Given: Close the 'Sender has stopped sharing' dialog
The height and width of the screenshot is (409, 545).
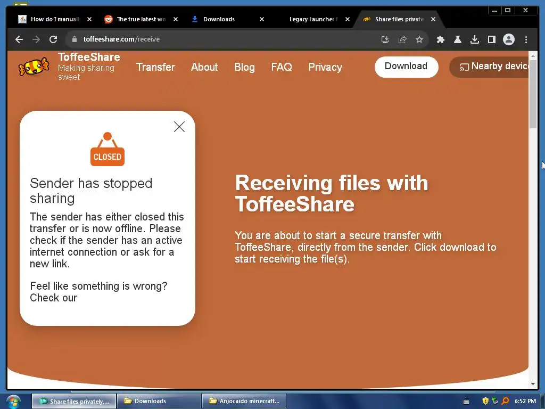Looking at the screenshot, I should tap(179, 127).
